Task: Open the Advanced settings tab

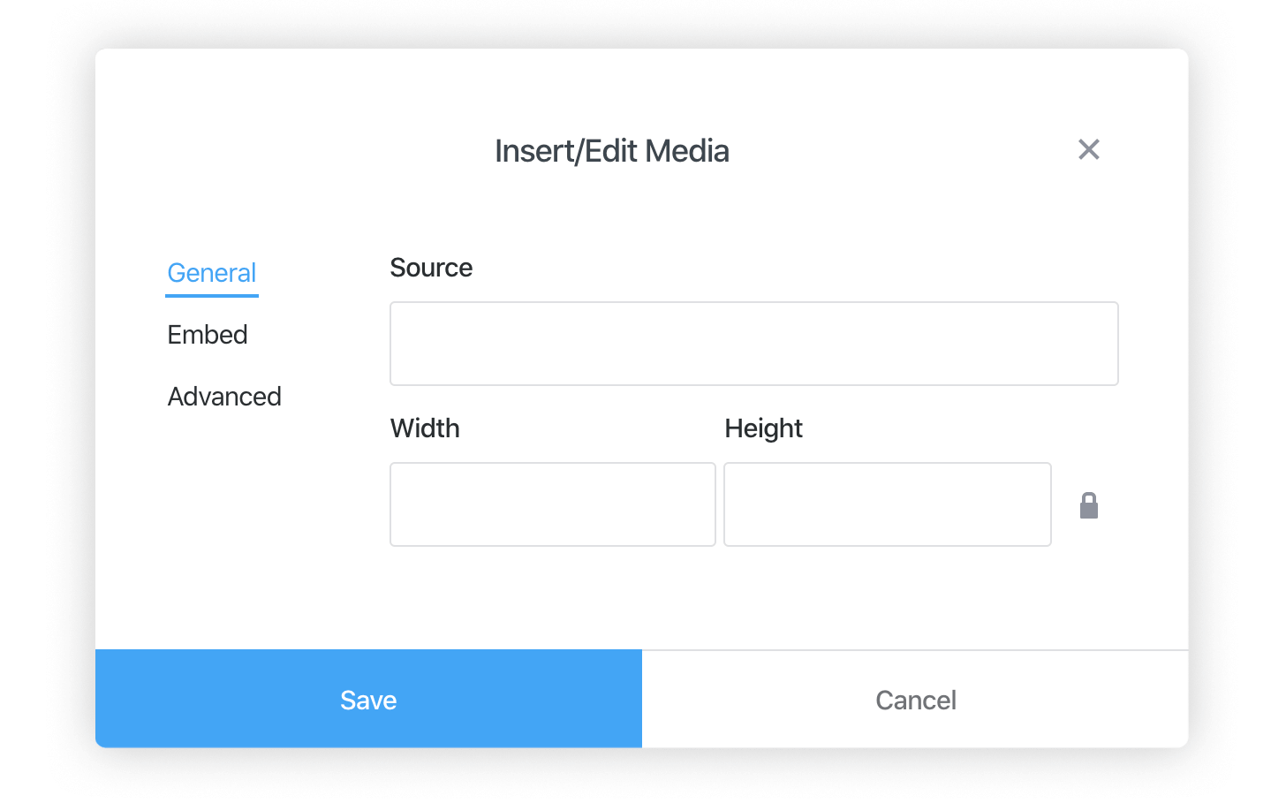Action: tap(223, 396)
